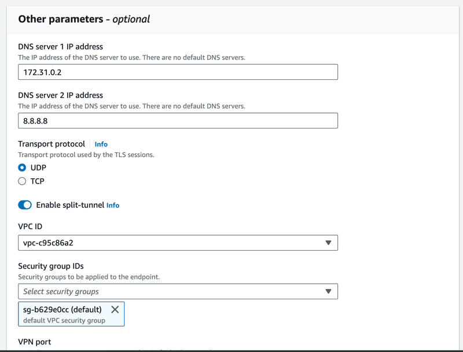This screenshot has width=463, height=352.
Task: Click the Other parameters section heading
Action: pyautogui.click(x=84, y=19)
